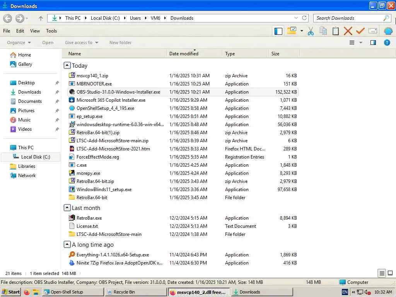Sort by the Name column header
396x297 pixels.
pyautogui.click(x=114, y=53)
